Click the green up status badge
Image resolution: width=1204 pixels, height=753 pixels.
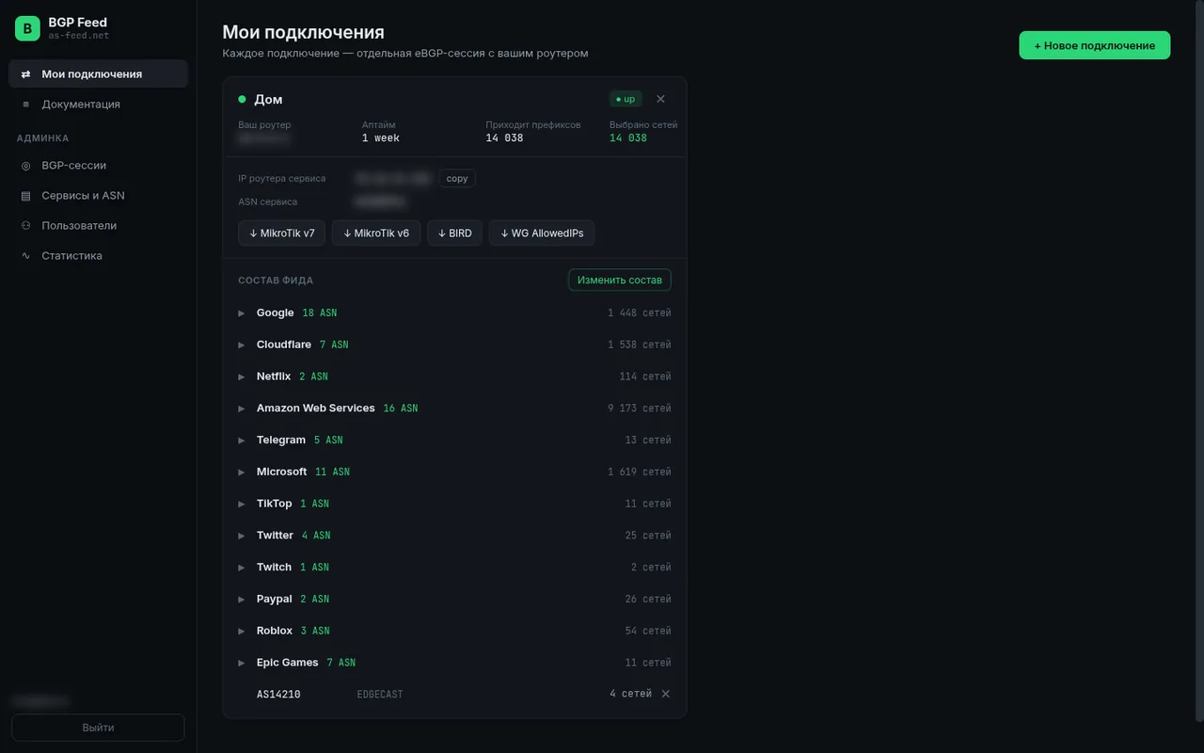[x=626, y=99]
